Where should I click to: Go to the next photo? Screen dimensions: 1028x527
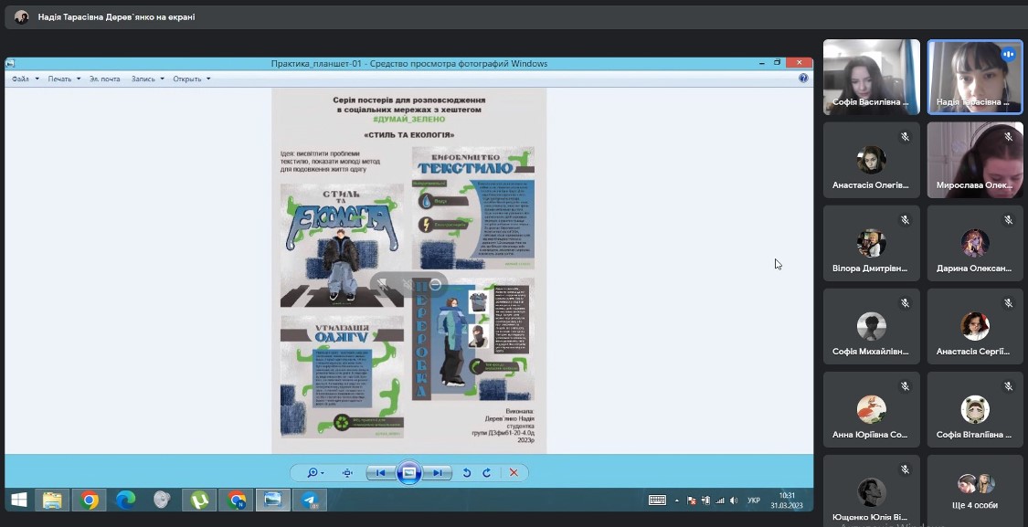pos(439,473)
